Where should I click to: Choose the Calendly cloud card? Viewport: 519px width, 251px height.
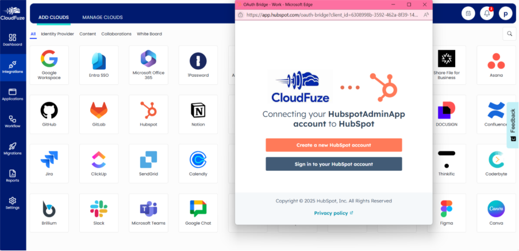coord(198,163)
